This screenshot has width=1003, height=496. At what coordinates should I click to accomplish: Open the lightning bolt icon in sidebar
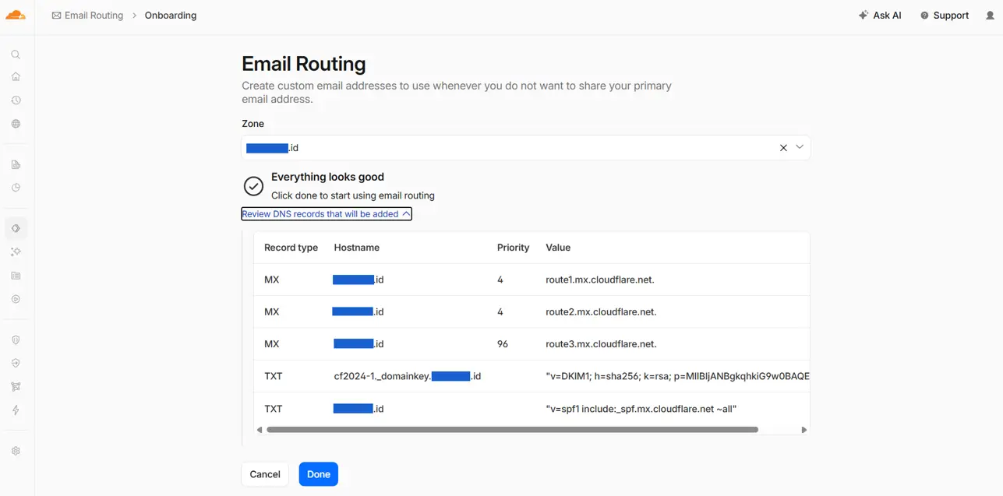16,410
